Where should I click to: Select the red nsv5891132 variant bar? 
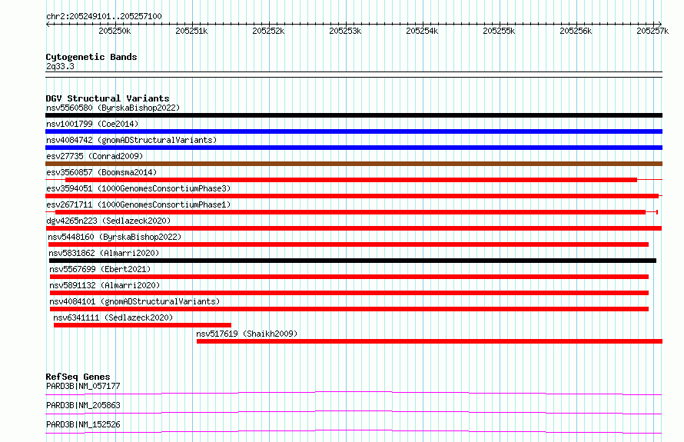pyautogui.click(x=349, y=293)
